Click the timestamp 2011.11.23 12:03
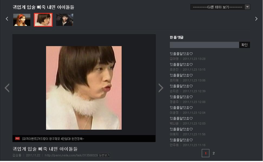Image resolution: width=263 pixels, height=162 pixels. (194, 123)
